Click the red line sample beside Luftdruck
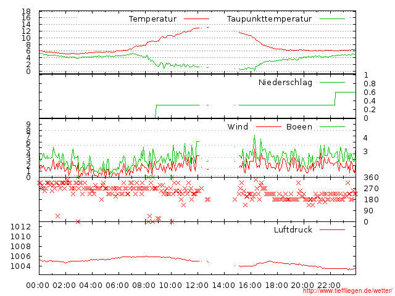Screen dimensions: 395x296 click(332, 229)
